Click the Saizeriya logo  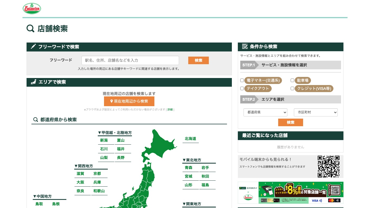32,8
